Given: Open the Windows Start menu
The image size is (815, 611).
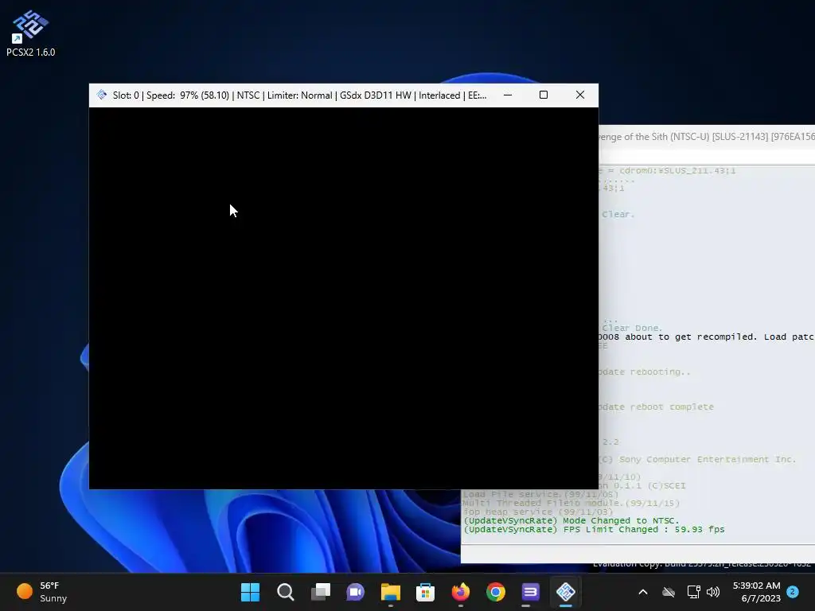Looking at the screenshot, I should pyautogui.click(x=250, y=592).
